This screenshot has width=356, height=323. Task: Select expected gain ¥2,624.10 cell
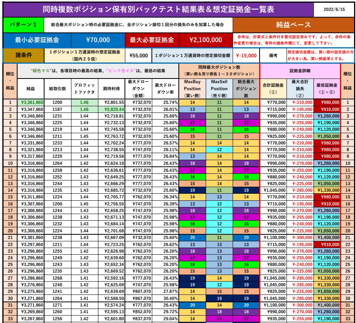pos(112,163)
